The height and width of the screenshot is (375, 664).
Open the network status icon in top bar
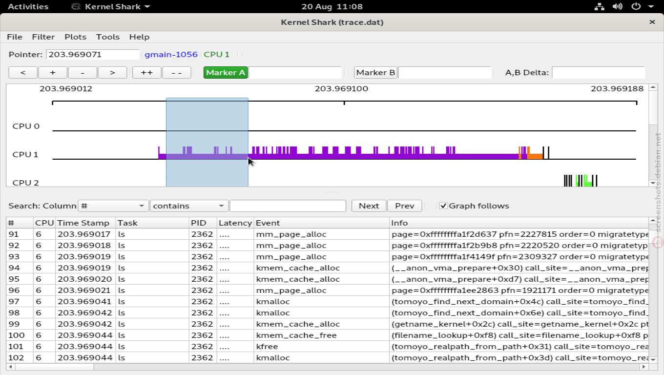point(599,6)
